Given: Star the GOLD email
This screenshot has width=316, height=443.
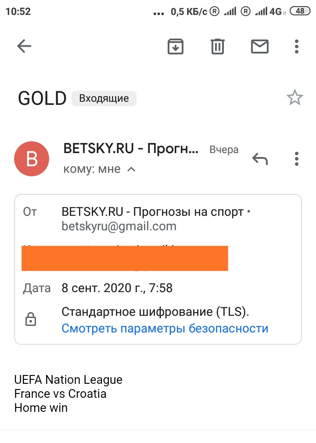Looking at the screenshot, I should tap(295, 97).
